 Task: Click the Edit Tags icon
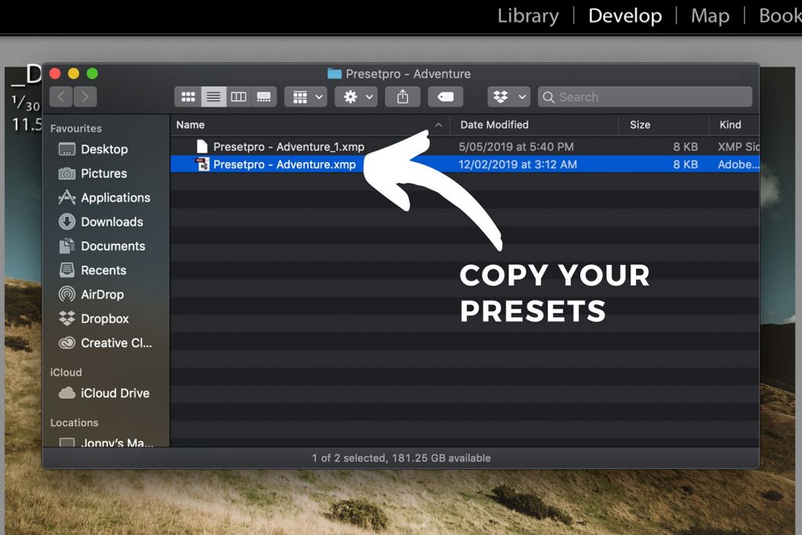coord(445,96)
